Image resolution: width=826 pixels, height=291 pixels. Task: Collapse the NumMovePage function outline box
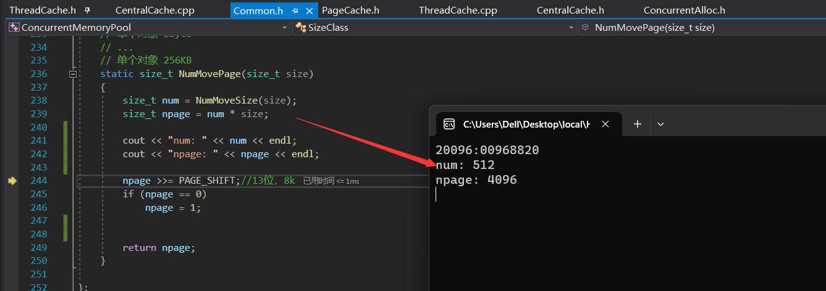[74, 74]
